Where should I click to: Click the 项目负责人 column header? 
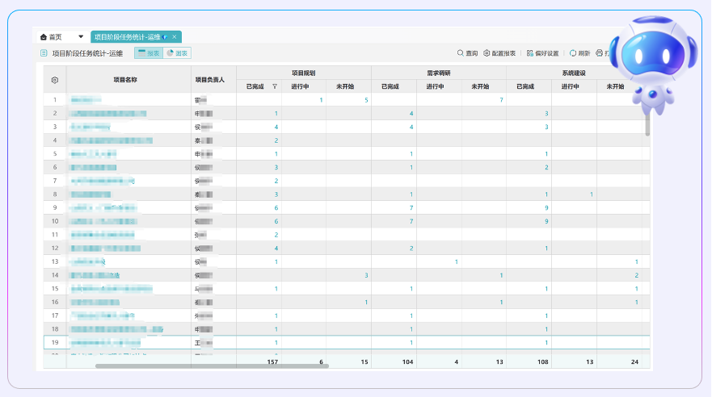click(213, 80)
